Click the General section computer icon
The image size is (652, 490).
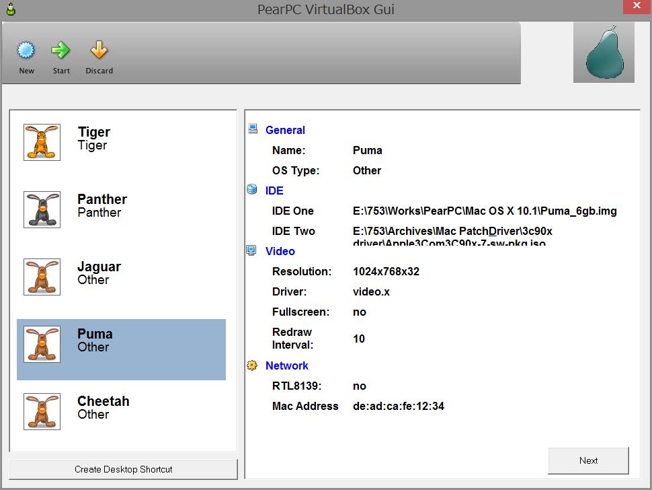click(253, 129)
